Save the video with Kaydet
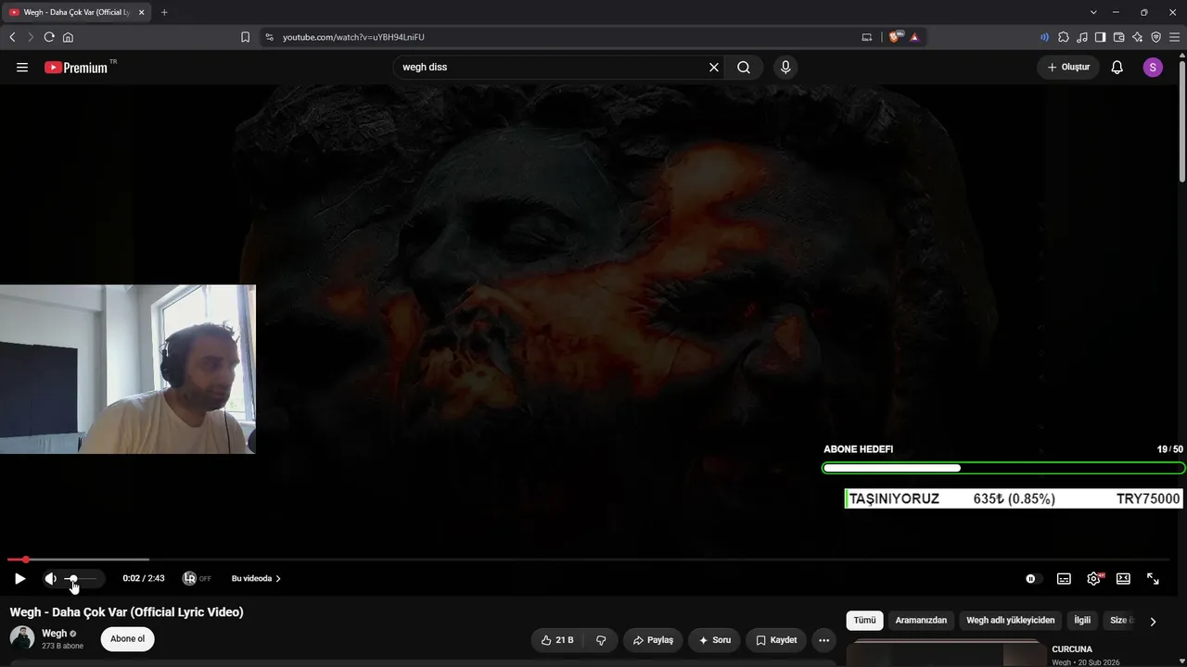The height and width of the screenshot is (667, 1187). (776, 640)
